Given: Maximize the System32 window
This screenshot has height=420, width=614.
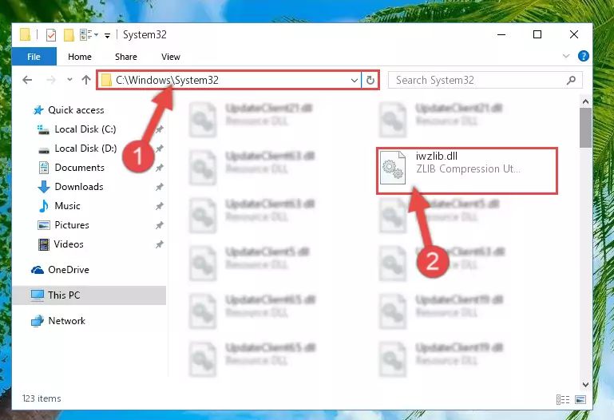Looking at the screenshot, I should click(537, 34).
